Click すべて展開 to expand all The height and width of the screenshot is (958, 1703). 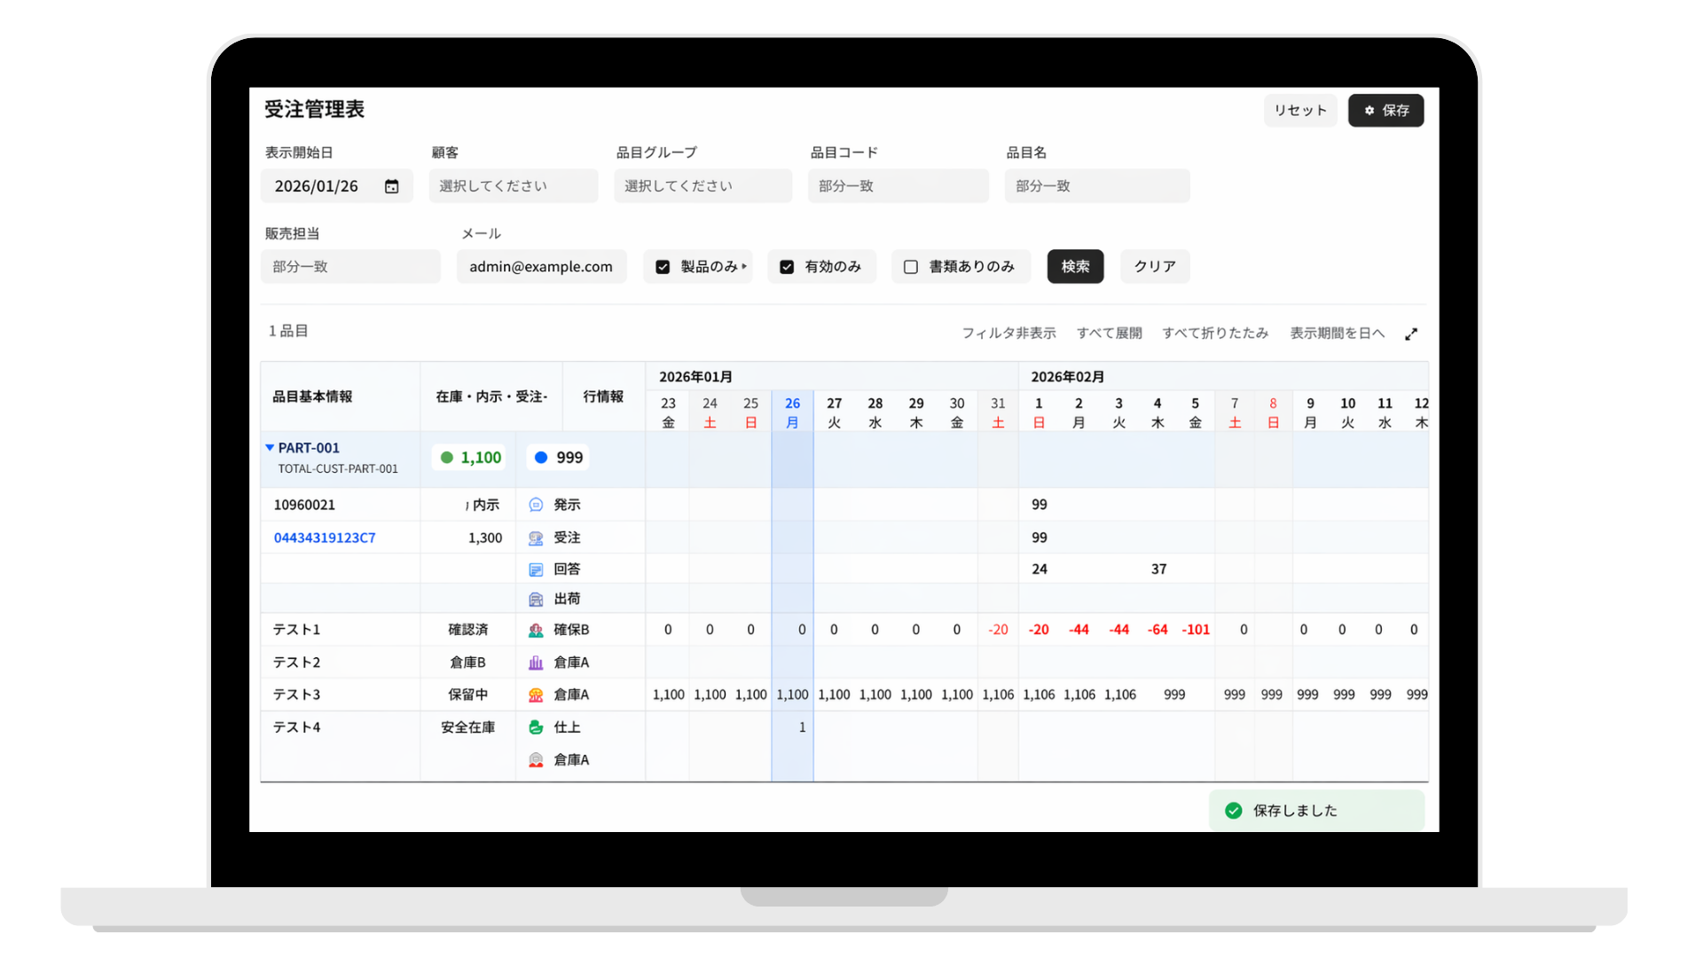click(1109, 334)
